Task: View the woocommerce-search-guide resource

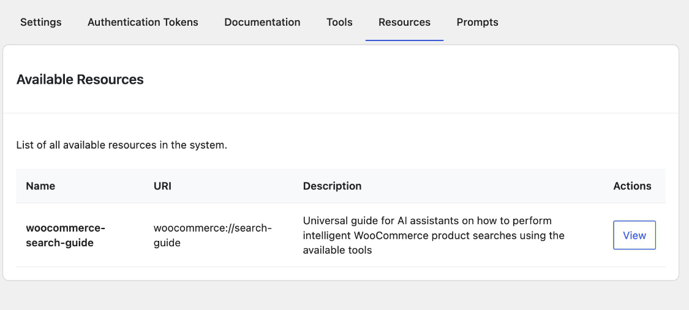Action: click(x=634, y=235)
